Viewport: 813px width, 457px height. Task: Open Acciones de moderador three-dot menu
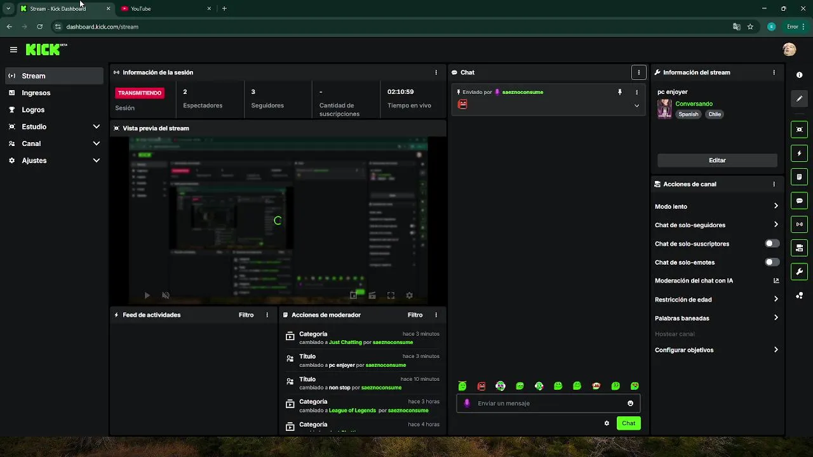[x=436, y=315]
